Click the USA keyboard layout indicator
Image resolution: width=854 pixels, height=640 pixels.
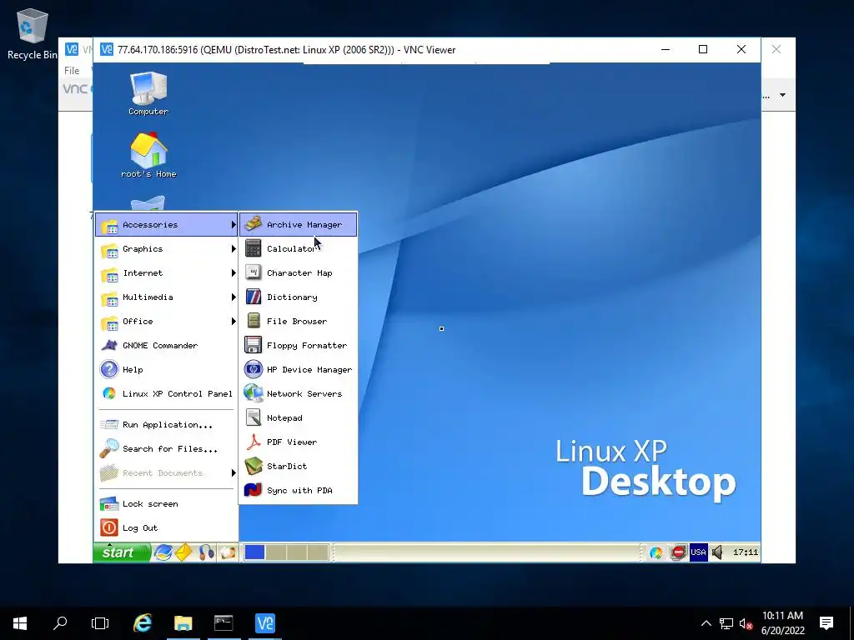coord(698,552)
